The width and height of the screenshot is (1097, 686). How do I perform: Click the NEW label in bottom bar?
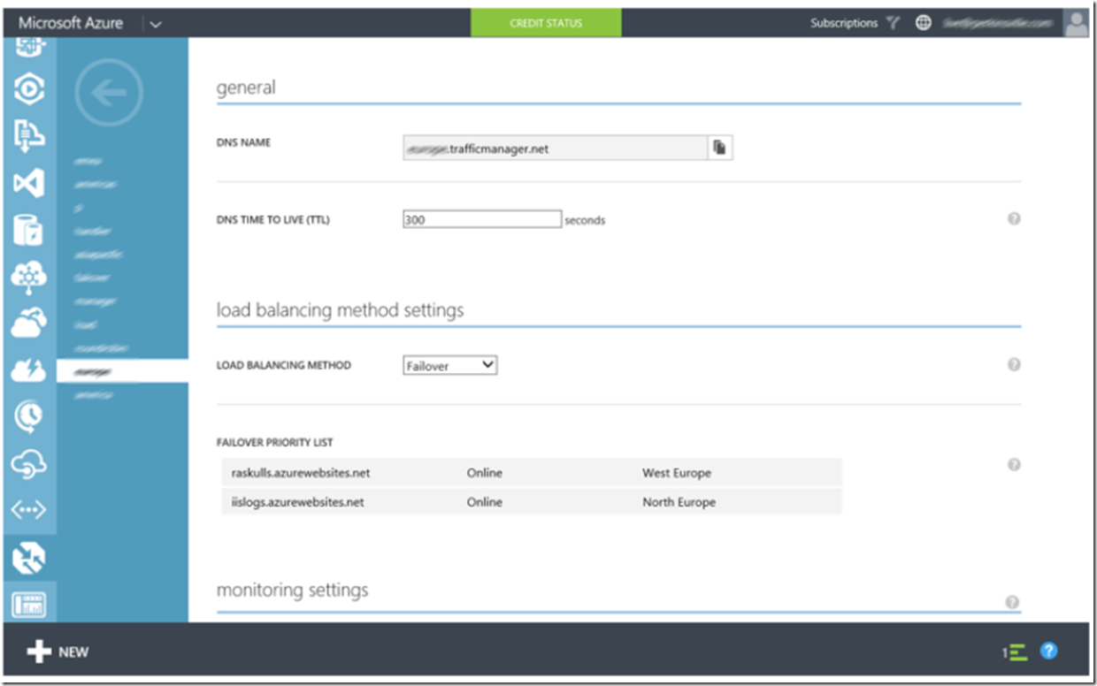(73, 652)
